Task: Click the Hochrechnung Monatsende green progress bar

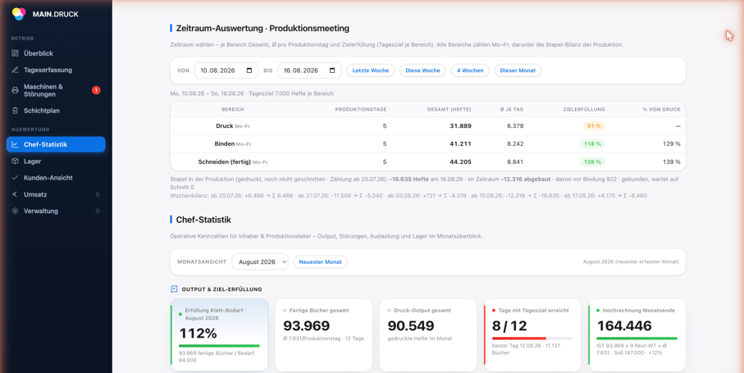Action: pyautogui.click(x=637, y=339)
